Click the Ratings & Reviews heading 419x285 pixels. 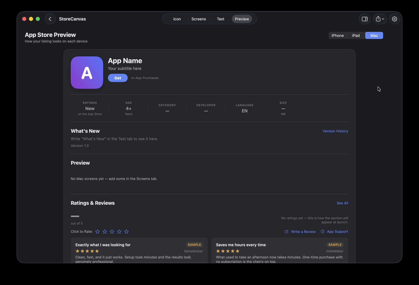(x=93, y=203)
